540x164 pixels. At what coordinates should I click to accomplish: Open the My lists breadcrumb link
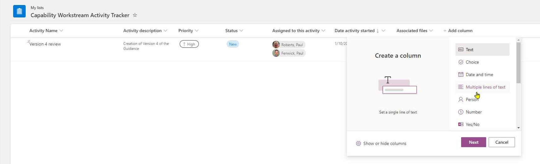point(37,7)
